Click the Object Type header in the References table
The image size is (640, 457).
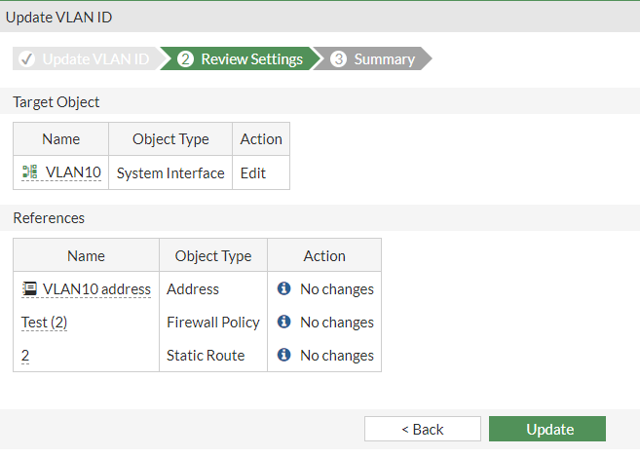point(213,255)
